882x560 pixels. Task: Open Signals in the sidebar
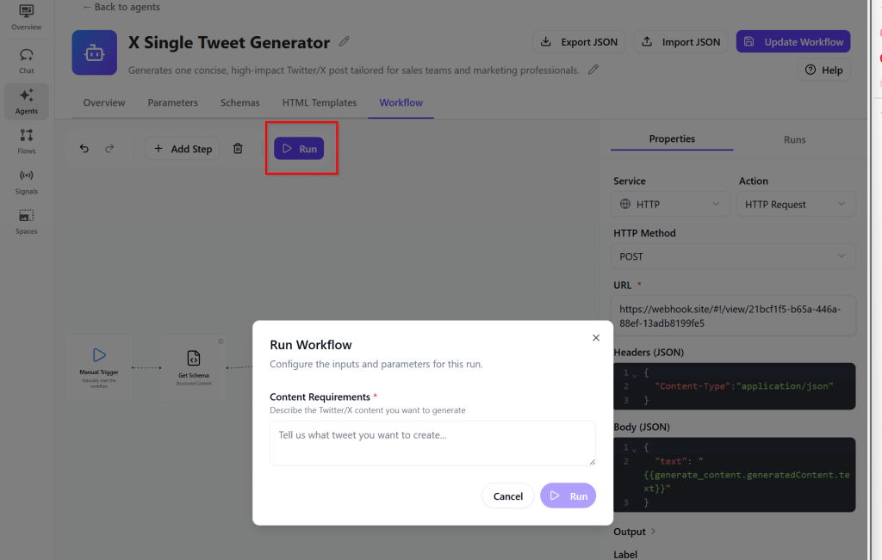click(27, 181)
